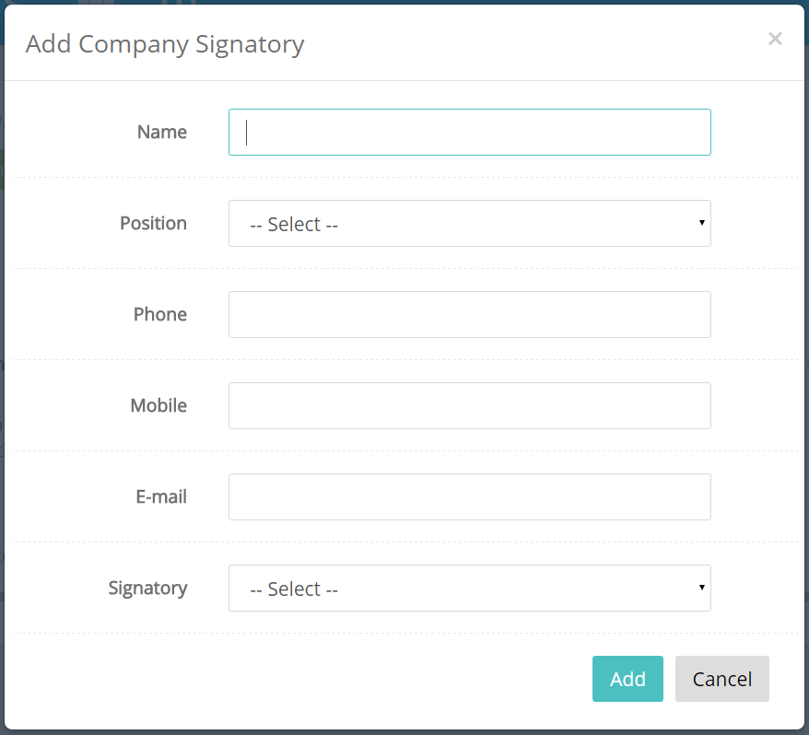
Task: Click the Name field label
Action: (162, 132)
